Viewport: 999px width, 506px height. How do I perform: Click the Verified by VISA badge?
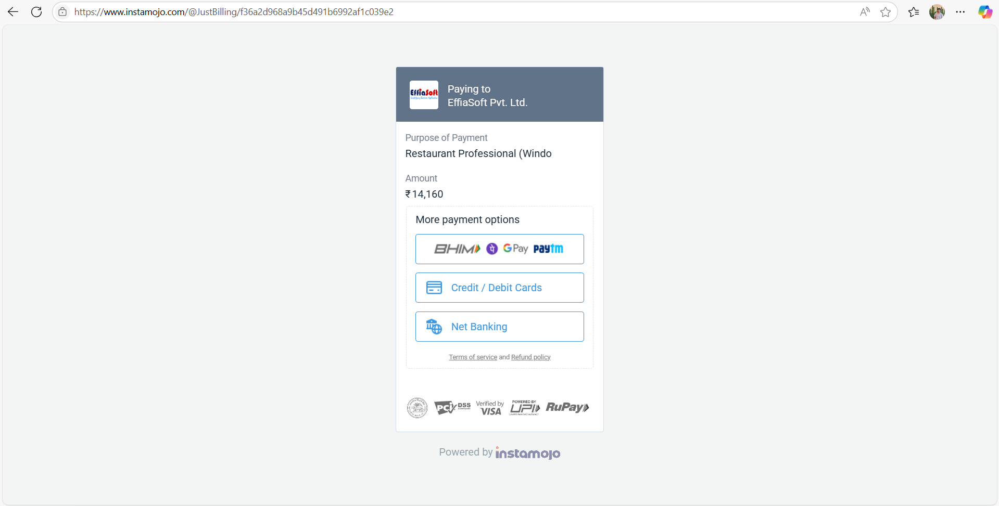pos(490,408)
